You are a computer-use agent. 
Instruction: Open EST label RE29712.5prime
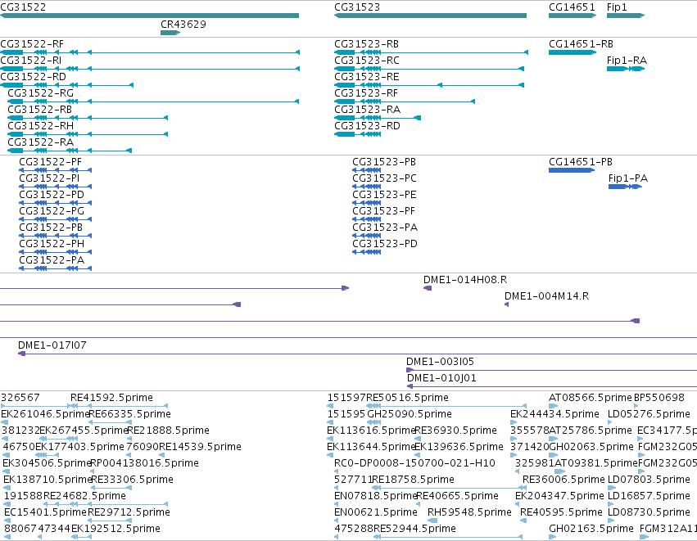tap(129, 512)
